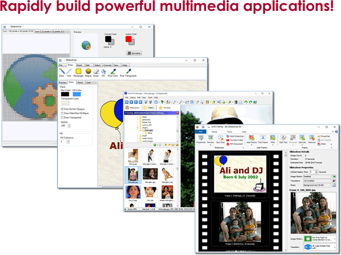Open Slideshow Properties icon in DVD PixPlay ribbon
The image size is (341, 255).
pyautogui.click(x=201, y=139)
